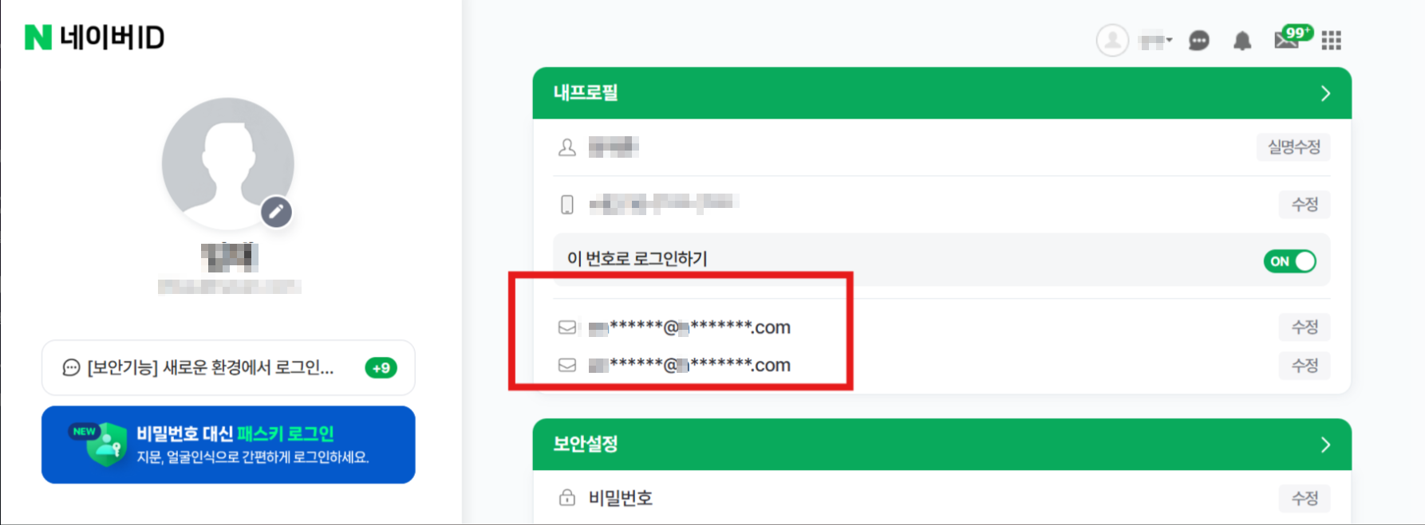Expand 내프로필 section with chevron
Viewport: 1425px width, 525px height.
click(1325, 93)
